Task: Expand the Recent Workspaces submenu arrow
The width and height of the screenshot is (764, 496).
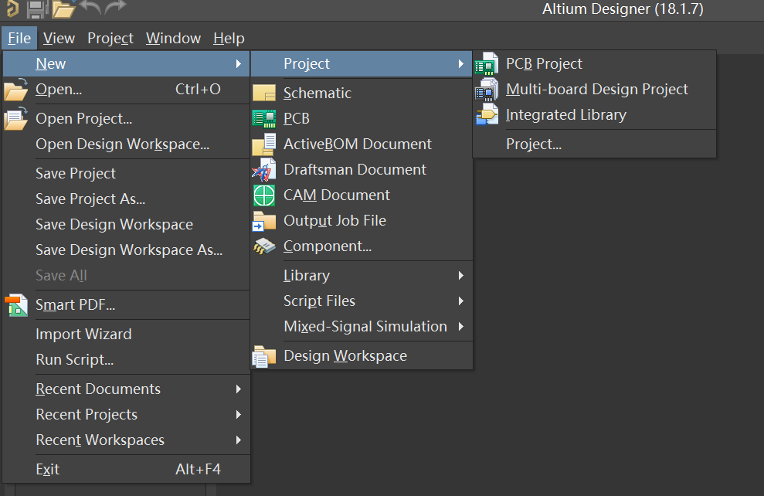Action: [x=238, y=440]
